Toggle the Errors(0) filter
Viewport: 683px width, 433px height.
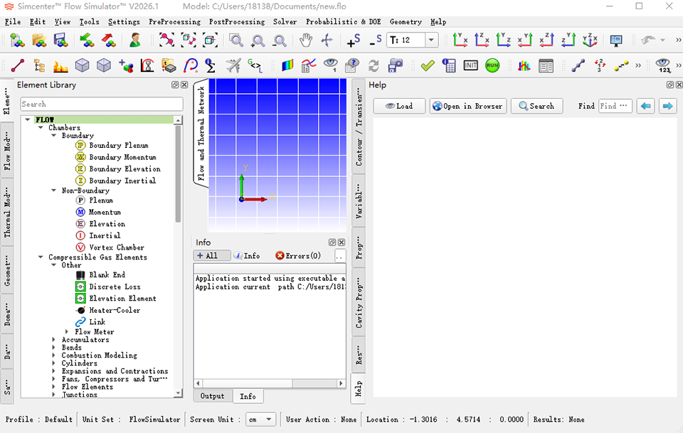[298, 256]
